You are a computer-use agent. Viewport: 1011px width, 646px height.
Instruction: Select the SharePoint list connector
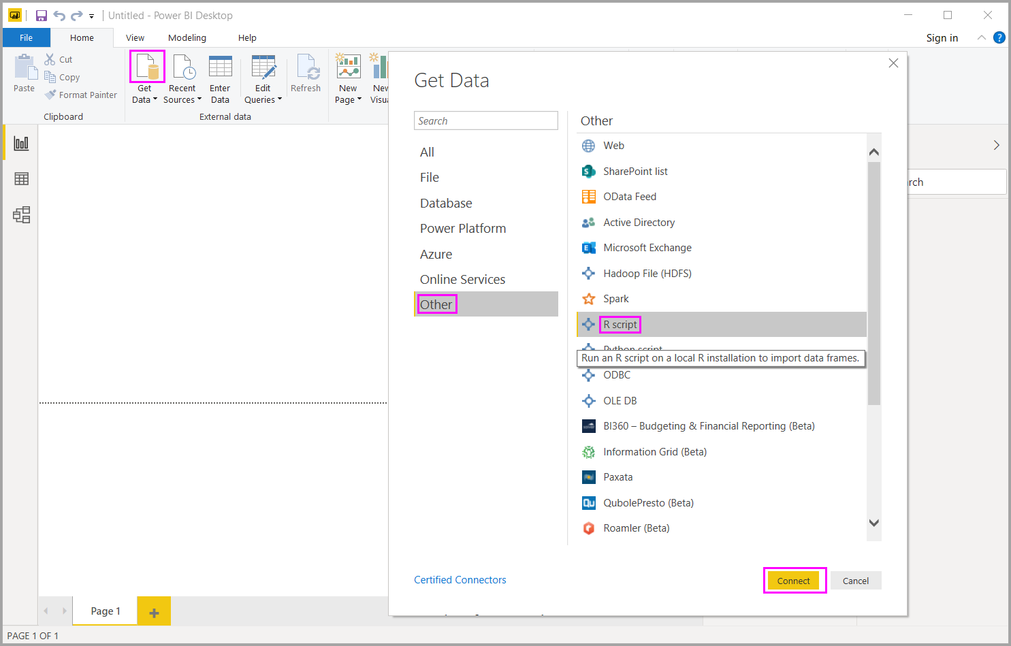click(x=722, y=172)
